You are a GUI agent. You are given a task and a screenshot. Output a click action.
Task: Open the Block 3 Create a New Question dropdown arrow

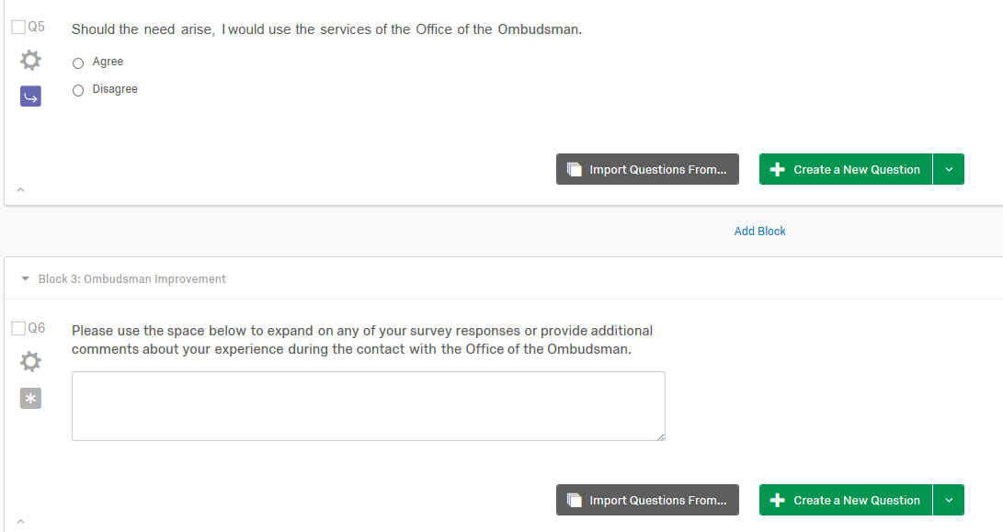[x=949, y=500]
